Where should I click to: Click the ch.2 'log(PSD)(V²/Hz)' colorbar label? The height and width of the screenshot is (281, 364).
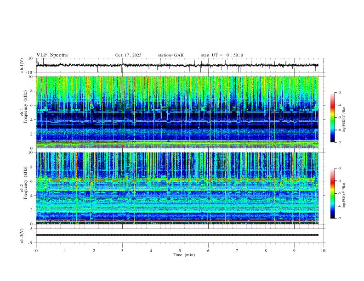point(344,195)
